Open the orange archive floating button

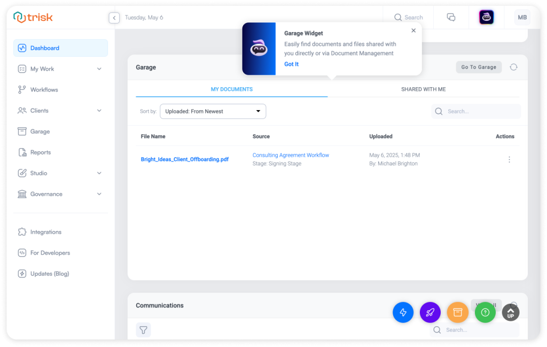(x=458, y=313)
